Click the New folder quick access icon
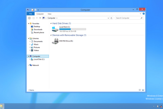 click(x=36, y=10)
